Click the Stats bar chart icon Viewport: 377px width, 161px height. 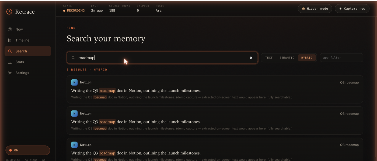[x=10, y=62]
